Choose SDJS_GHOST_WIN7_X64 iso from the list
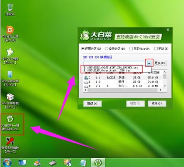This screenshot has height=167, width=184. click(111, 68)
